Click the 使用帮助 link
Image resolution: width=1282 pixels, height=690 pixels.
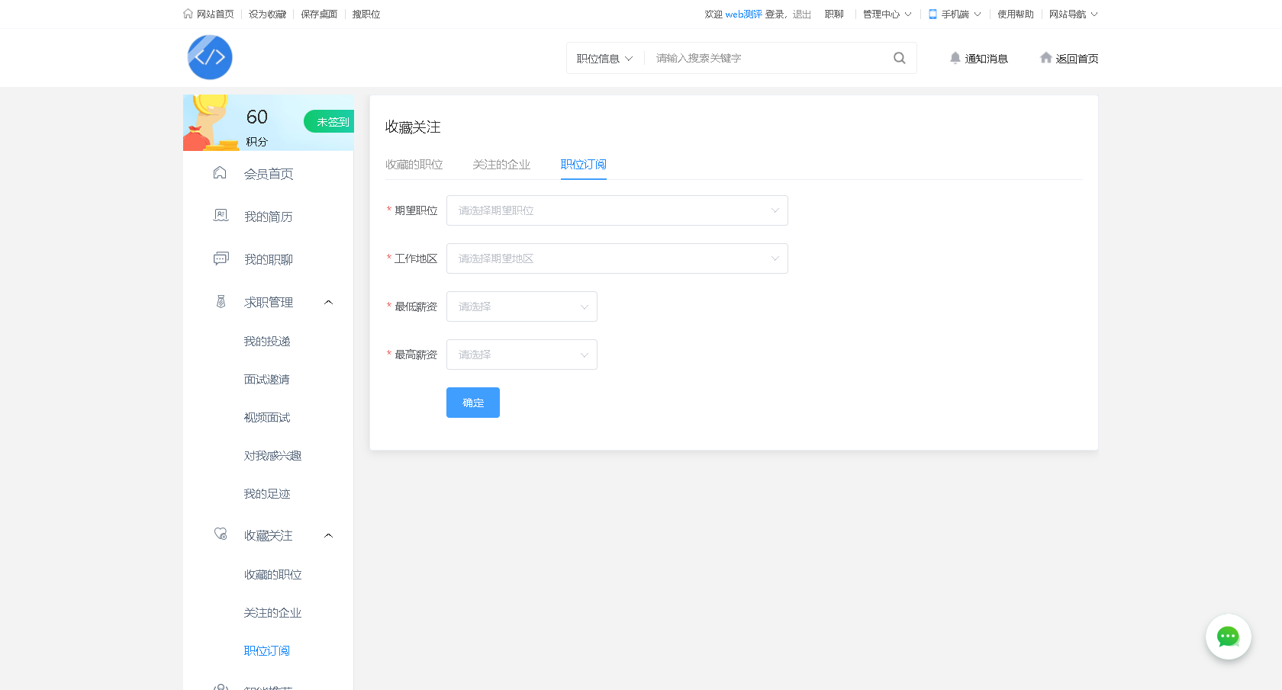point(1015,14)
